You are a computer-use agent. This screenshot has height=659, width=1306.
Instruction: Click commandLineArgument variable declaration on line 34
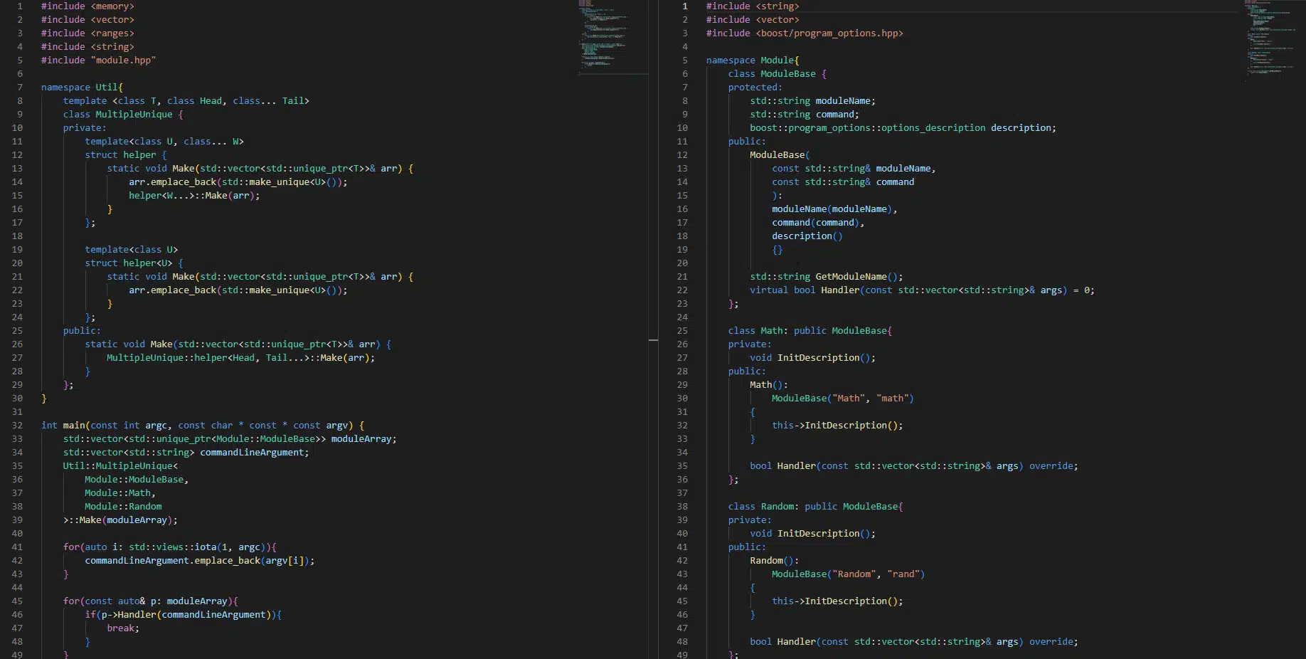pos(253,453)
